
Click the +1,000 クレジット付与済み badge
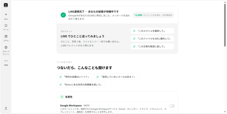tap(153, 15)
